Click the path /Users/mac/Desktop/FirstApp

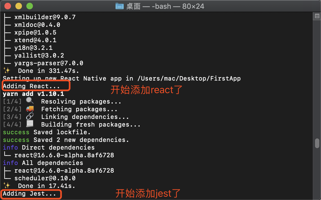click(189, 79)
